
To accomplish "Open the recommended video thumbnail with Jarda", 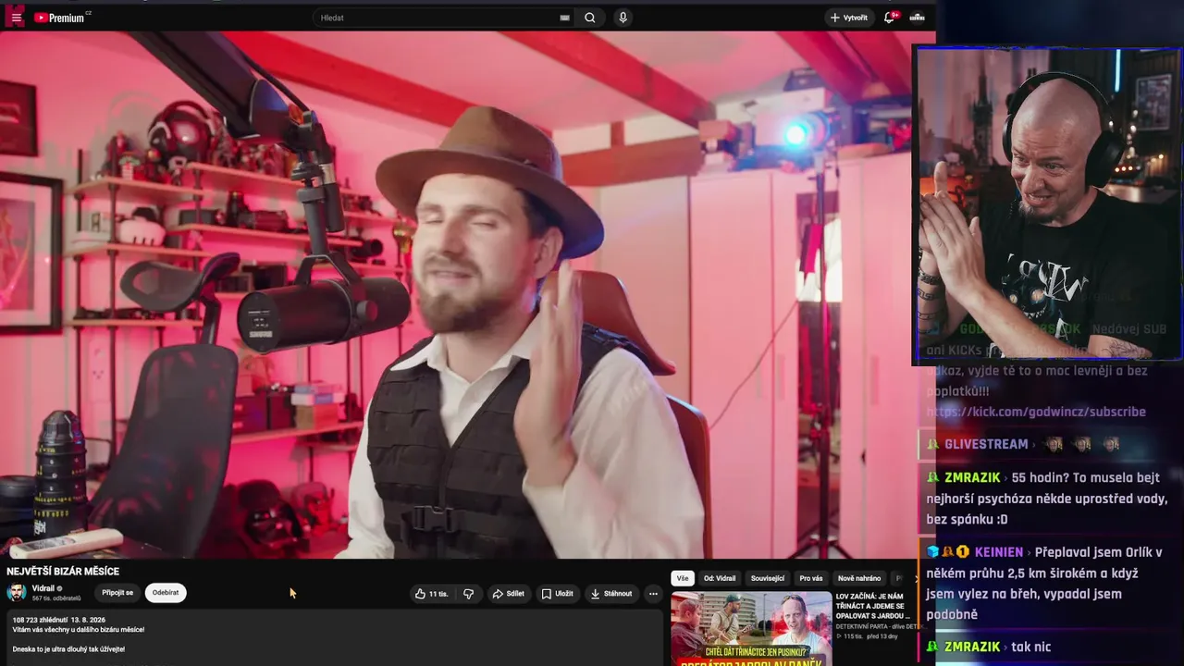I will 751,629.
